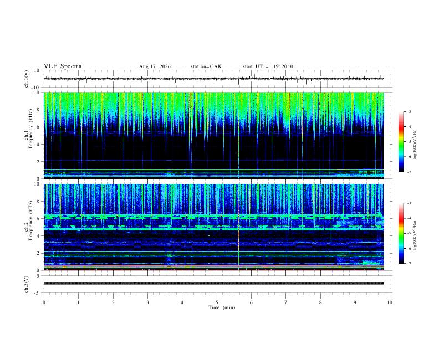Click the Aug.17, 2026 date label

[x=155, y=66]
